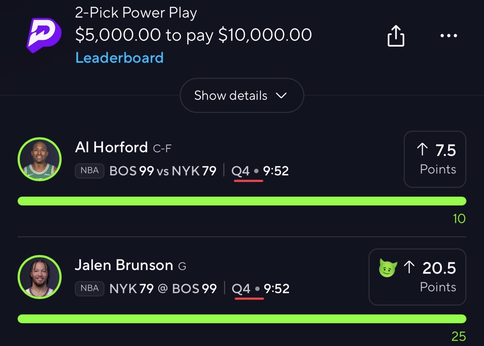Tap the share icon

coord(396,36)
